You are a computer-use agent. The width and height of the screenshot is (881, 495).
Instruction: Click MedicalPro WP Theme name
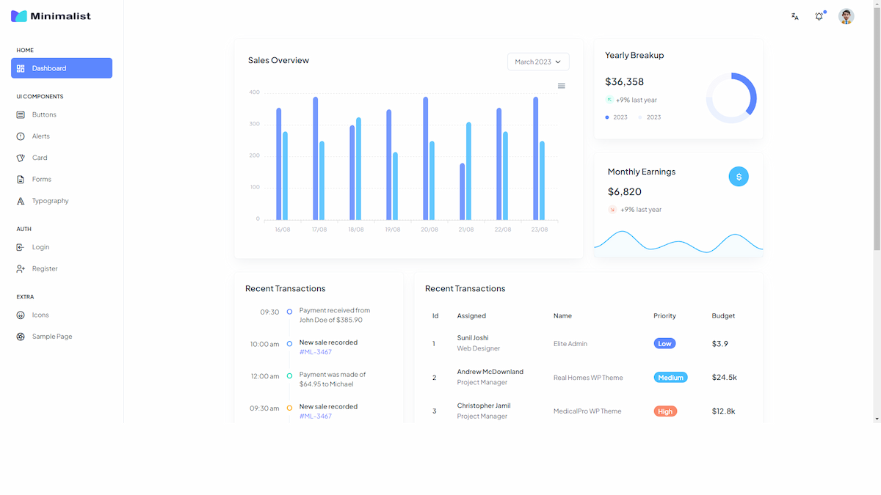coord(587,411)
